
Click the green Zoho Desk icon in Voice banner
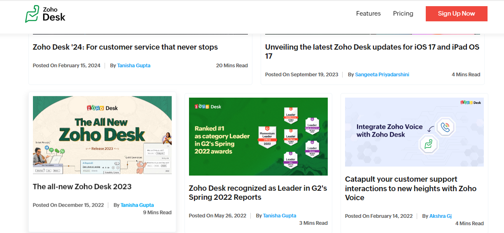428,145
